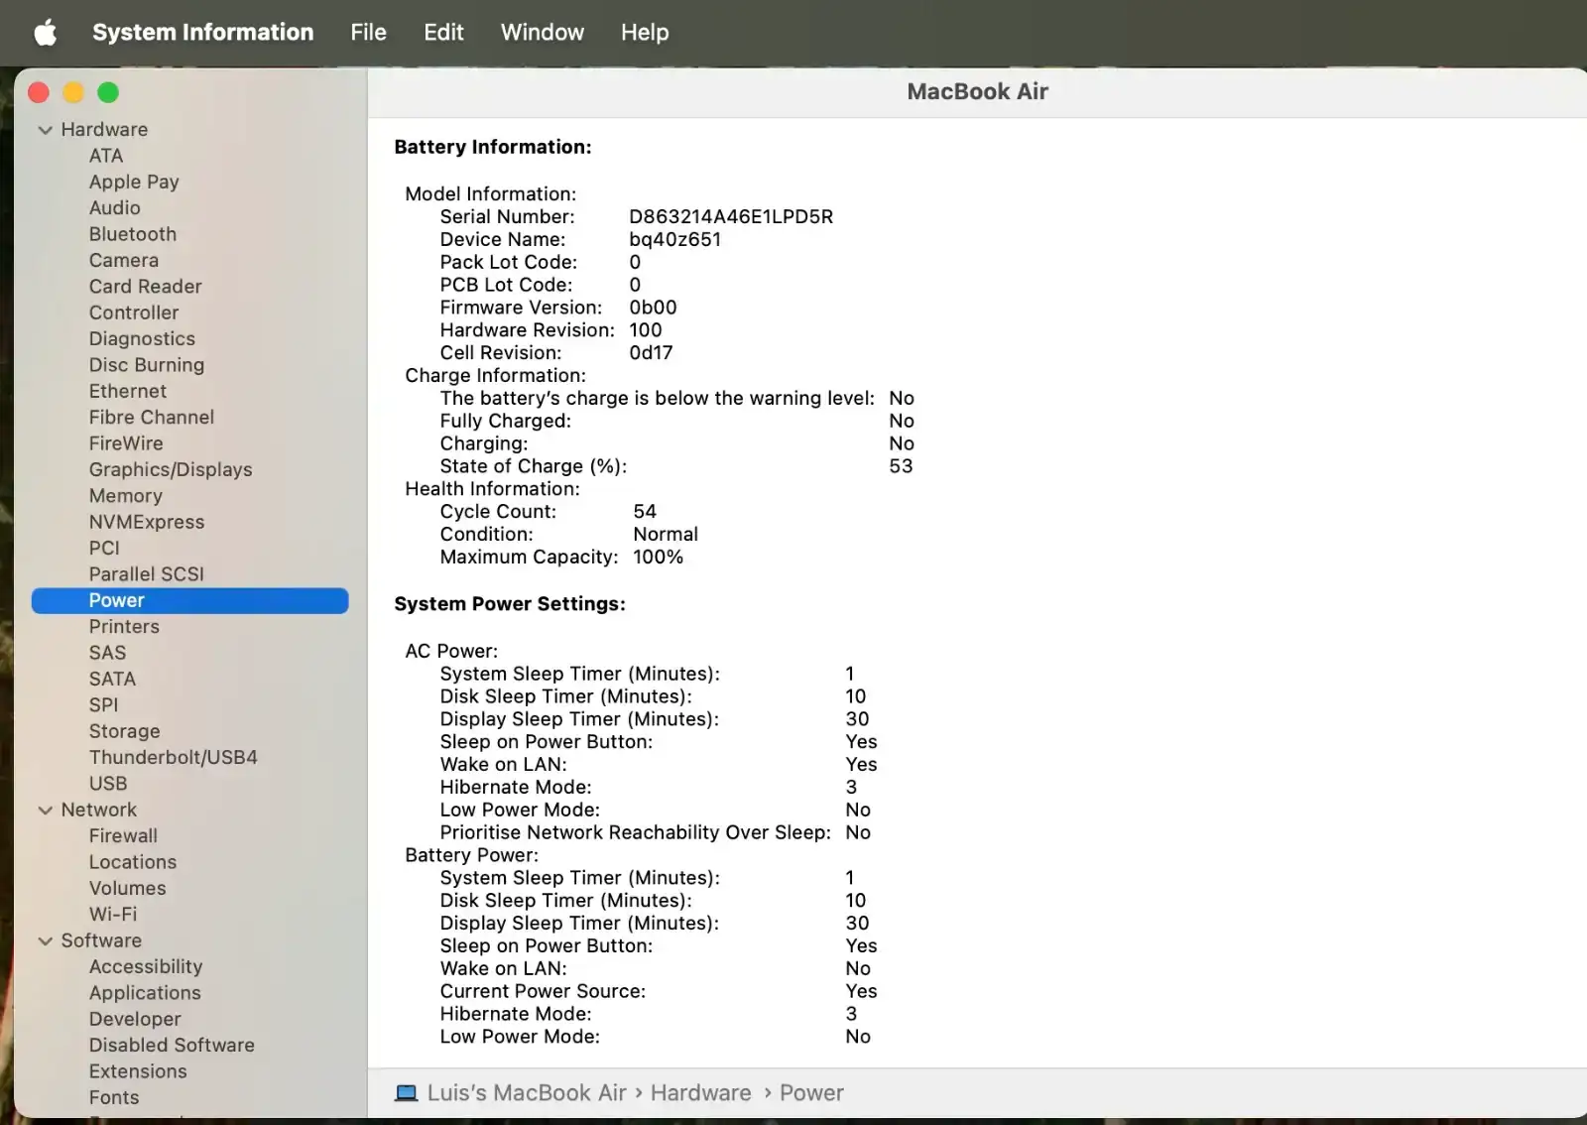
Task: Collapse the Hardware section chevron
Action: coord(45,130)
